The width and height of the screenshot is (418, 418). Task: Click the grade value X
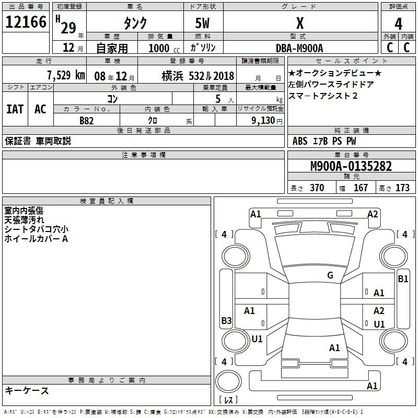point(300,23)
